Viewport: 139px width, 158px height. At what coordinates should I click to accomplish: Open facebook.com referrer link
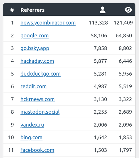pyautogui.click(x=37, y=150)
